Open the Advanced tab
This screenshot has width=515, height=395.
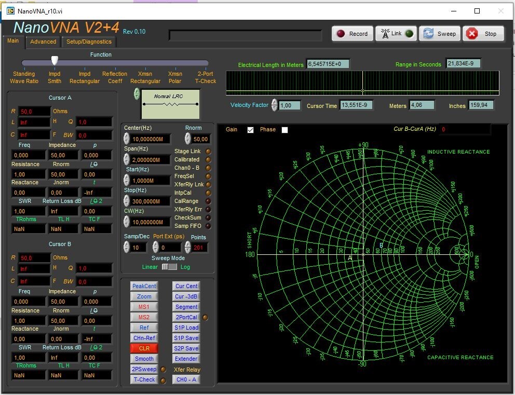43,42
